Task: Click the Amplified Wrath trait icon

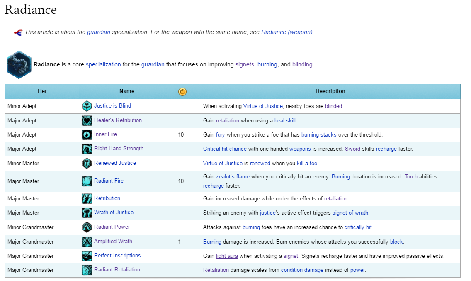Action: [x=87, y=242]
